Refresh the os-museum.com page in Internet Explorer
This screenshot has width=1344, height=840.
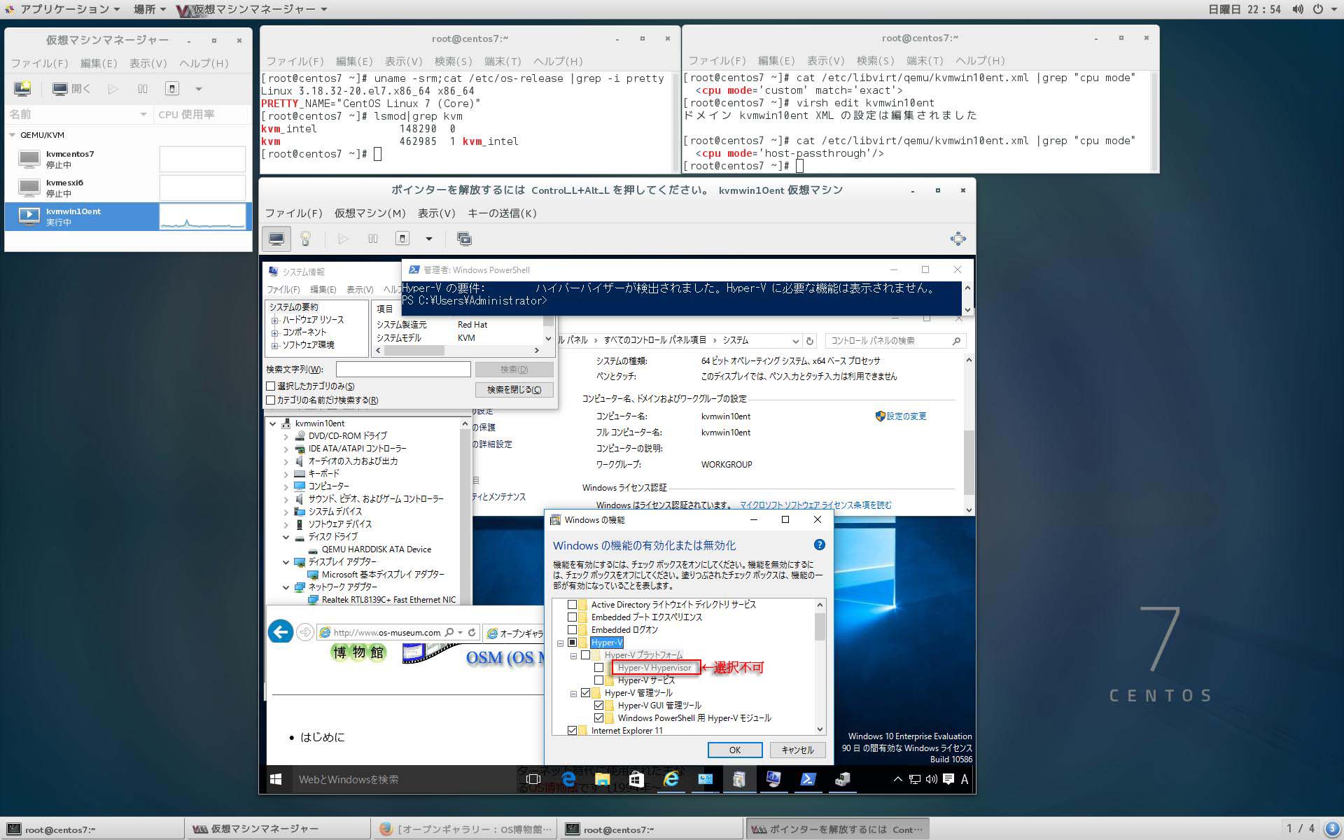point(472,632)
